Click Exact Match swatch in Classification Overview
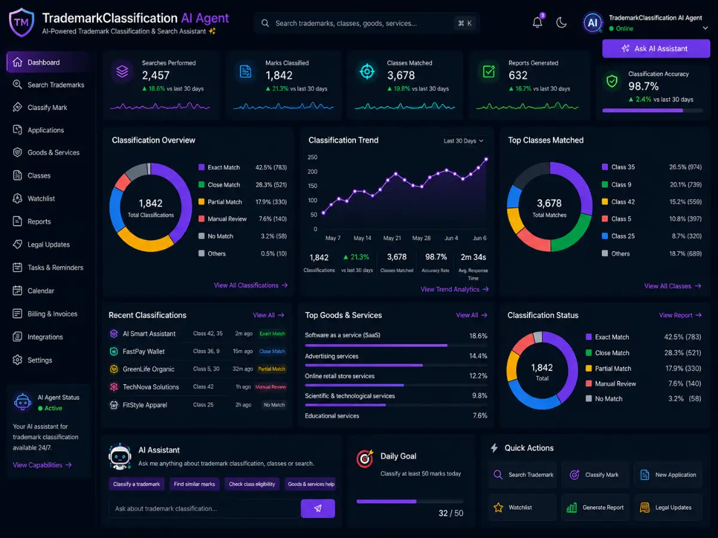 point(202,167)
